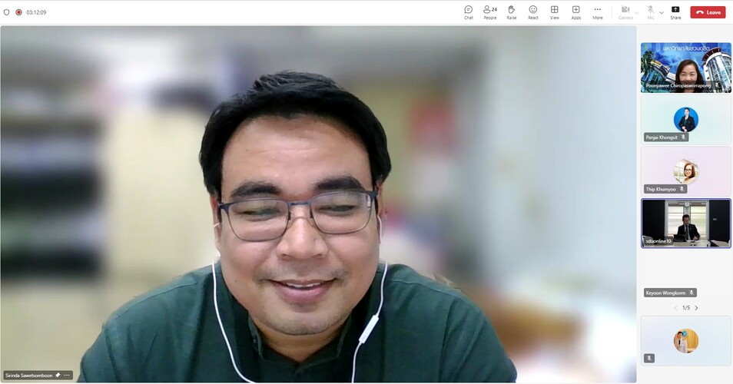Click the recording indicator icon
Viewport: 733px width, 384px height.
coord(19,12)
